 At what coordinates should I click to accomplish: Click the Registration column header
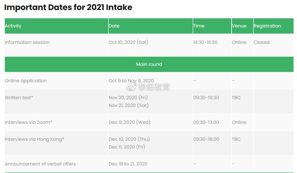click(x=267, y=26)
